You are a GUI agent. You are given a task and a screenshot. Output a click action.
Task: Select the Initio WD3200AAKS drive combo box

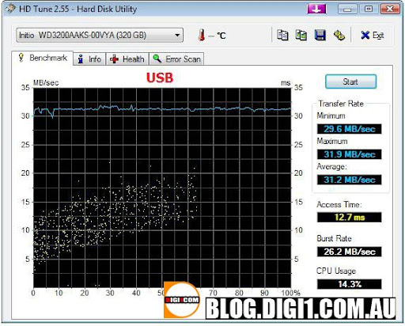(100, 35)
